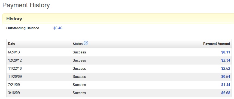Select the 7/21/09 date cell
The image size is (234, 99).
[14, 85]
